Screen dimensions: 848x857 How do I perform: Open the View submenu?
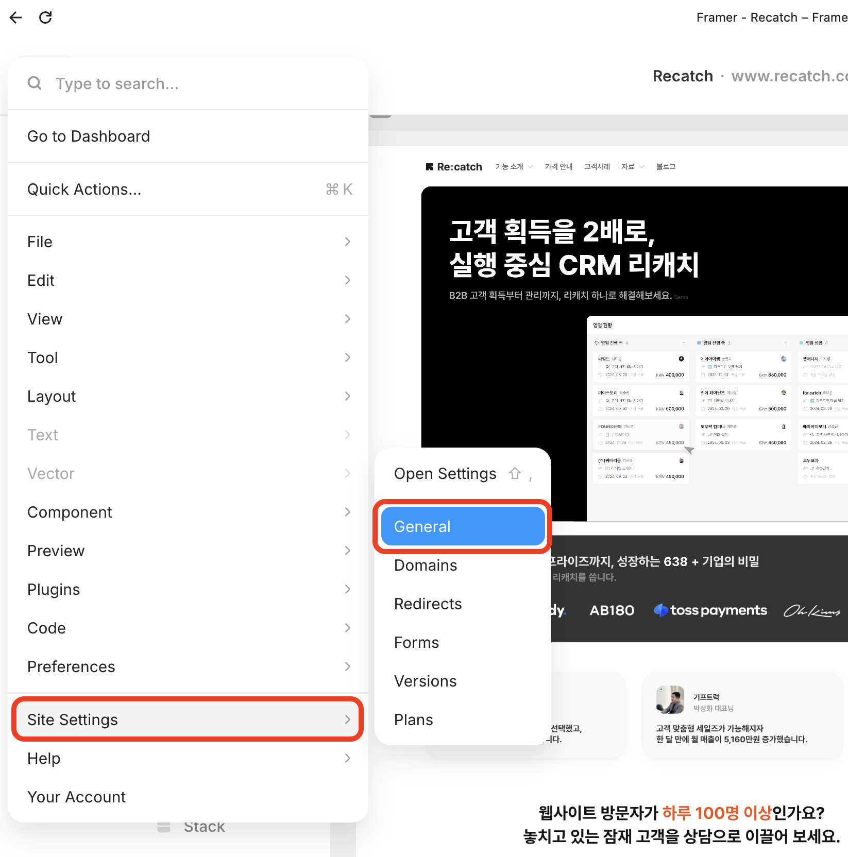point(188,319)
